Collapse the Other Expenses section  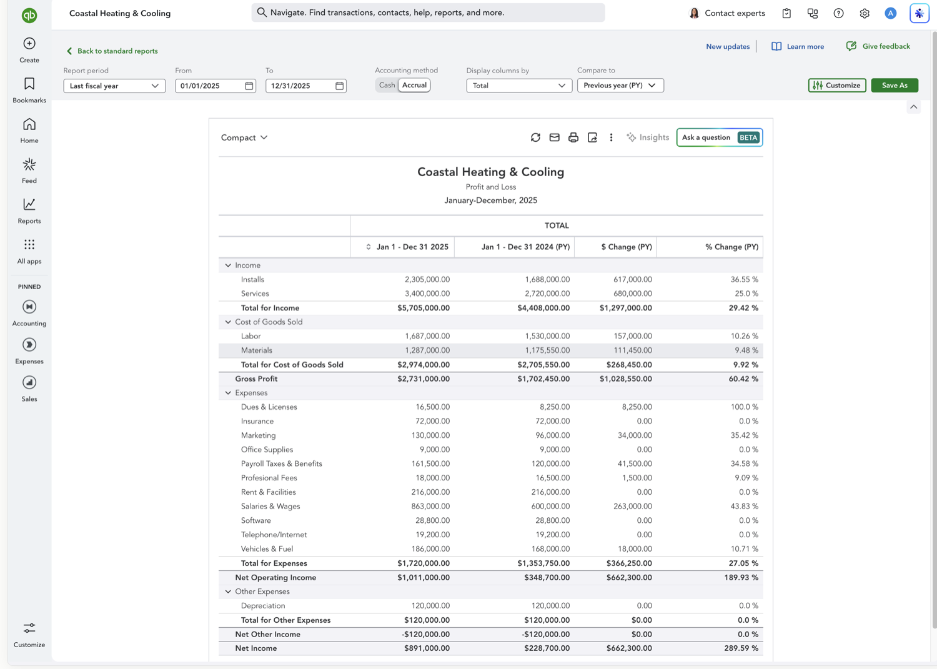(228, 592)
